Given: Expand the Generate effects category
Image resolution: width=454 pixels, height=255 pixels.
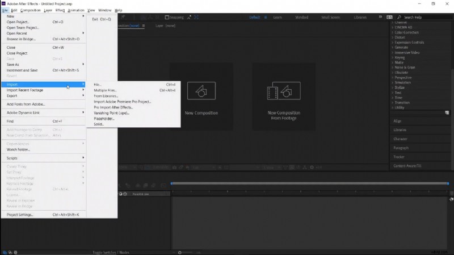Looking at the screenshot, I should 400,47.
